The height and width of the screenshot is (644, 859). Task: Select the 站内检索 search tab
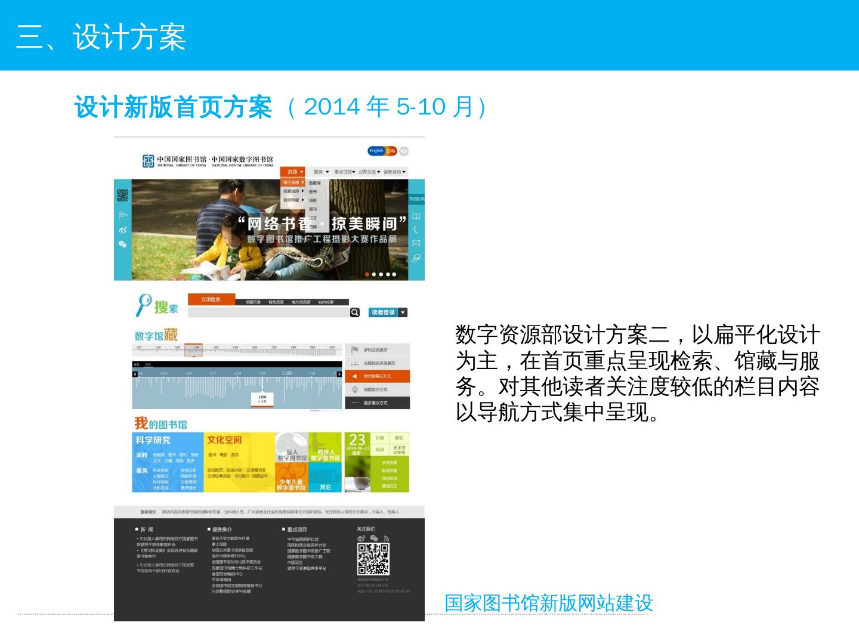326,302
